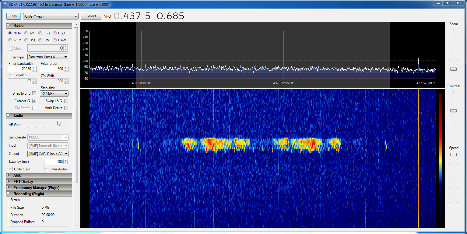Click the Zoom slider handle

(x=453, y=69)
